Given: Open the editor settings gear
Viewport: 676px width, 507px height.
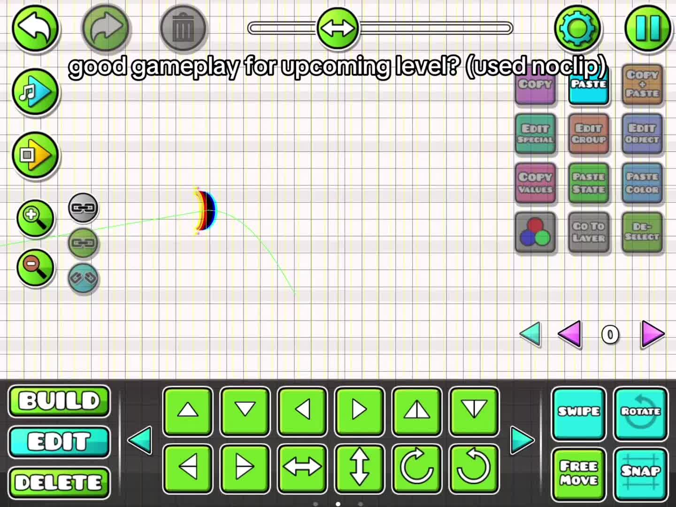Looking at the screenshot, I should tap(577, 28).
